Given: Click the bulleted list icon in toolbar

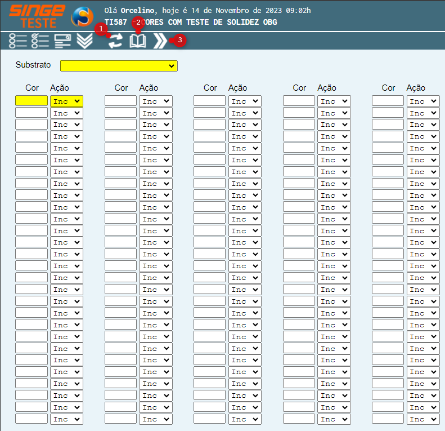Looking at the screenshot, I should pos(17,41).
